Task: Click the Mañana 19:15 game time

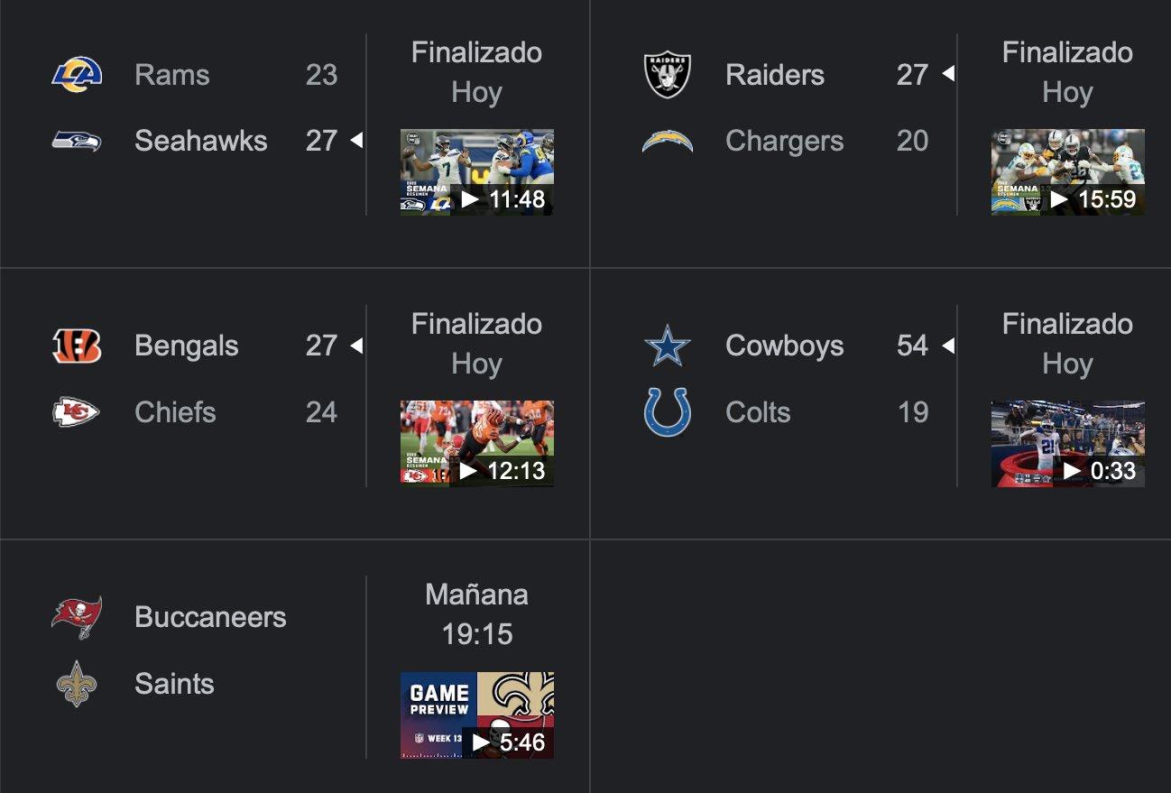Action: [x=477, y=614]
